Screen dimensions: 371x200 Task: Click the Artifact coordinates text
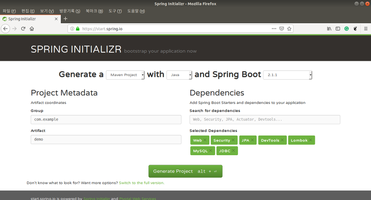(x=49, y=102)
